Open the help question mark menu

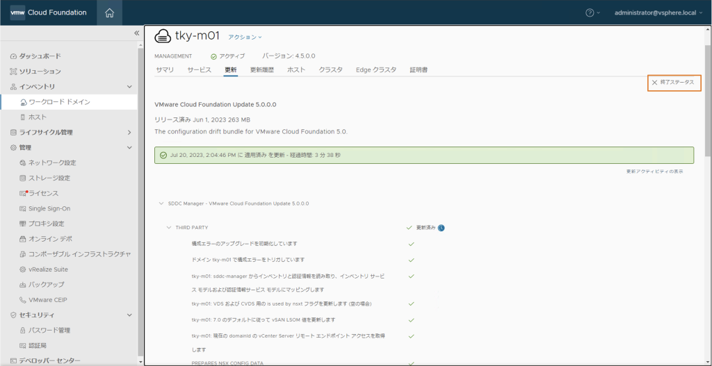click(x=593, y=13)
